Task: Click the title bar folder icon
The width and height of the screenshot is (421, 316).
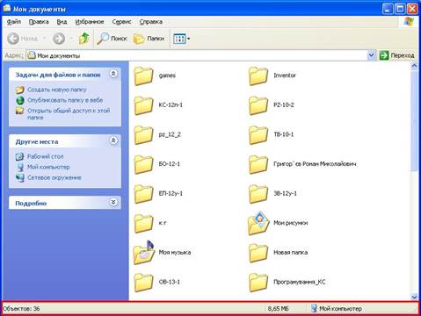Action: pyautogui.click(x=7, y=8)
